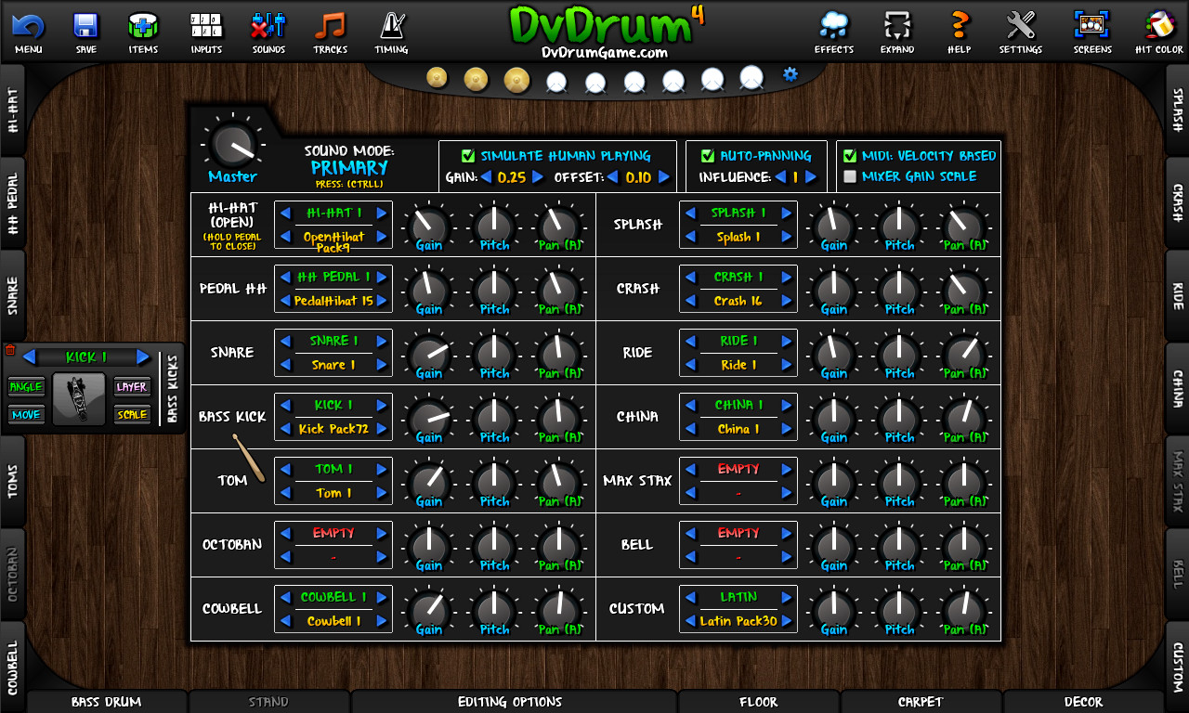
Task: Open the Timing metronome icon
Action: 391,28
